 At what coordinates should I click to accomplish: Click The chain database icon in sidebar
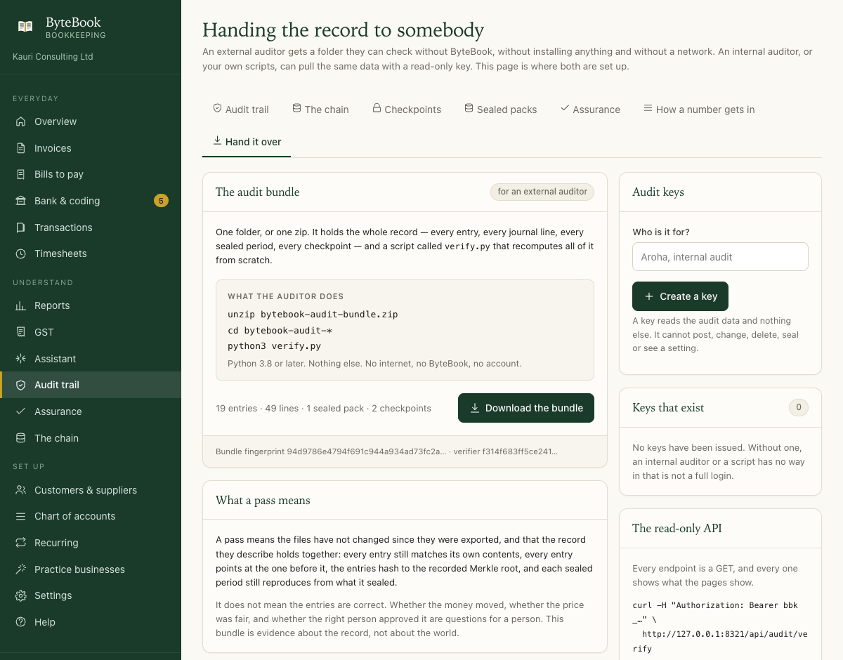(21, 438)
